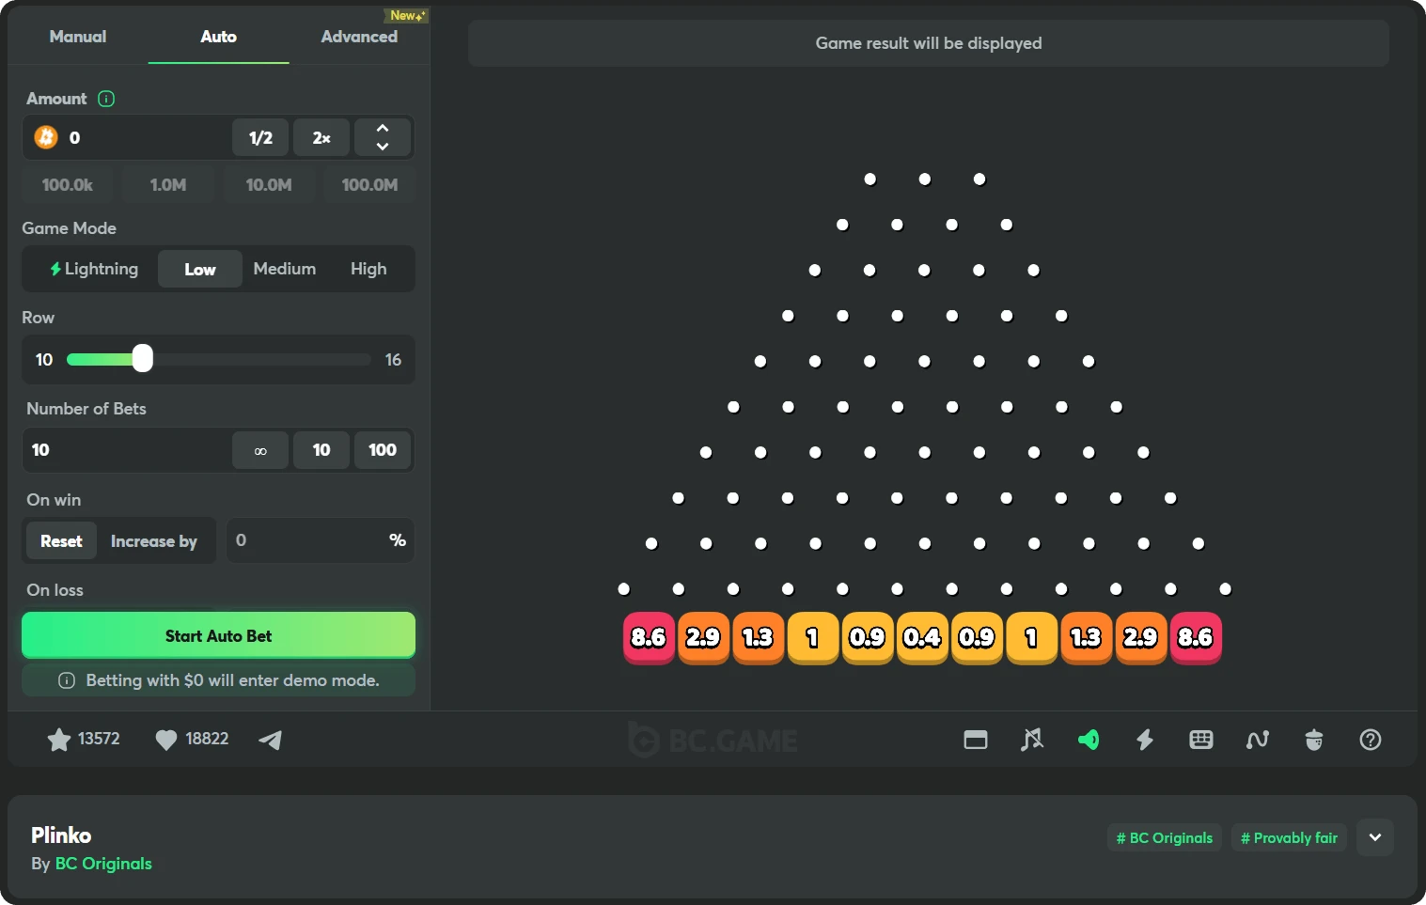Open the BC Originals author link
This screenshot has height=905, width=1426.
pyautogui.click(x=103, y=864)
